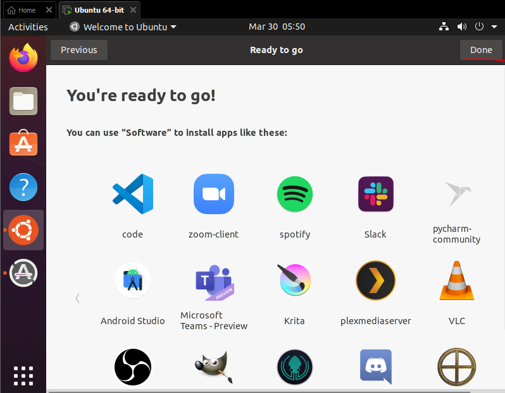Choose the Slack app icon
505x393 pixels.
coord(376,194)
